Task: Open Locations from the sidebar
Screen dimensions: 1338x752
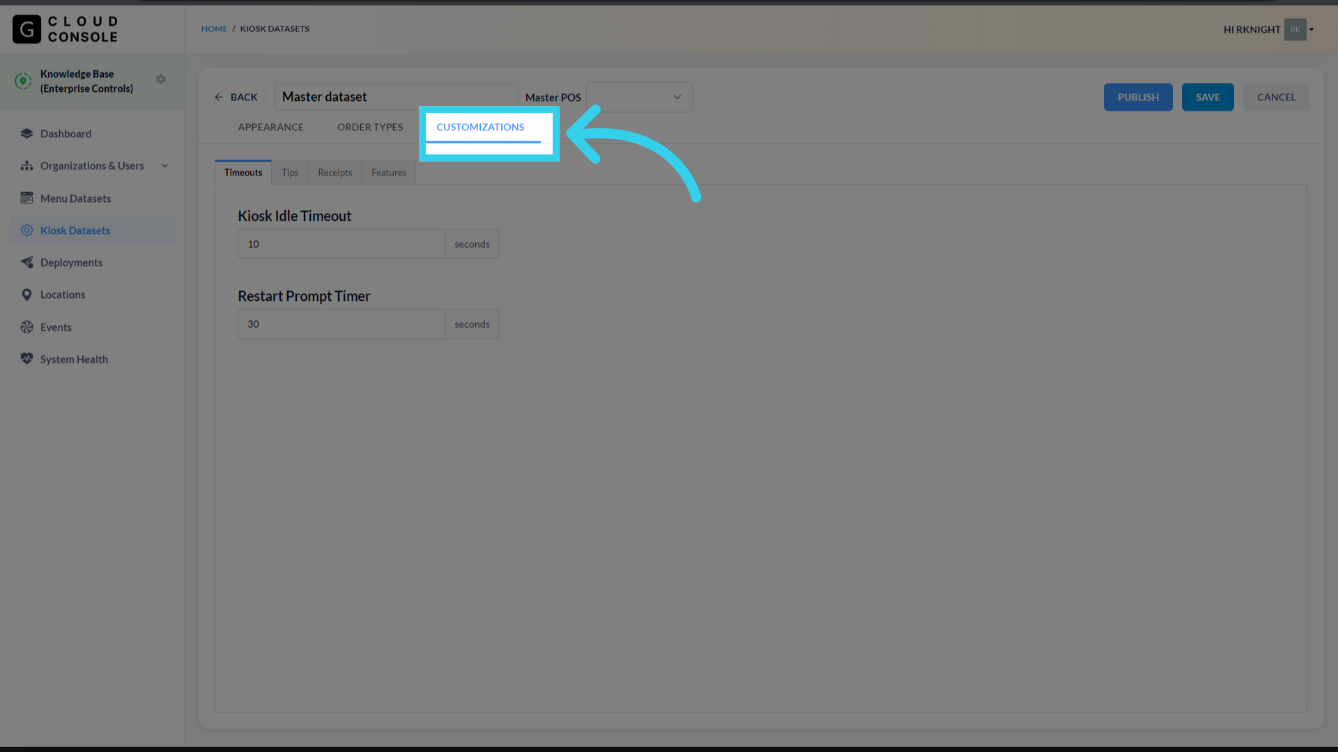Action: tap(93, 295)
